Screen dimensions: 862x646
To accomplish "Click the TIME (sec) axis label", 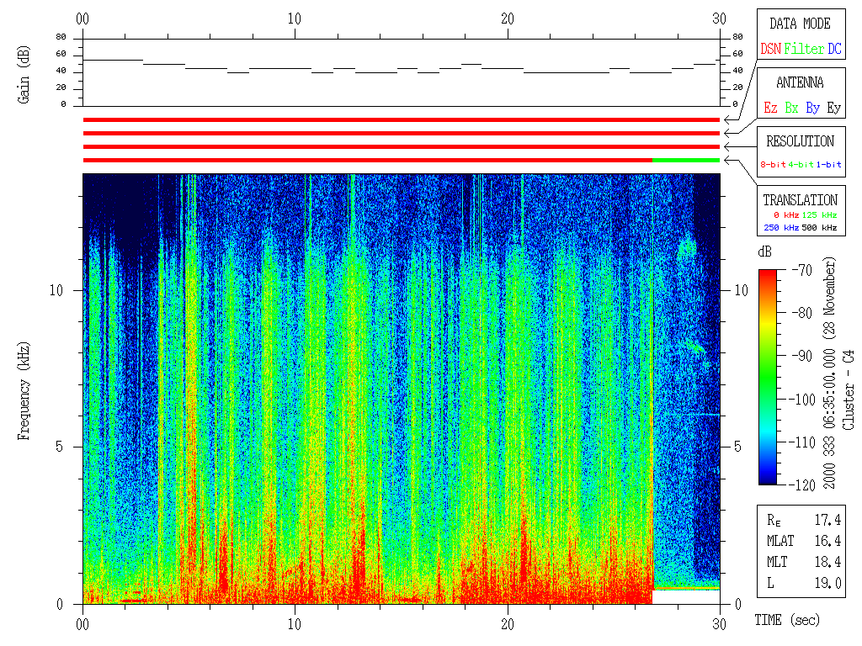I will click(x=785, y=621).
